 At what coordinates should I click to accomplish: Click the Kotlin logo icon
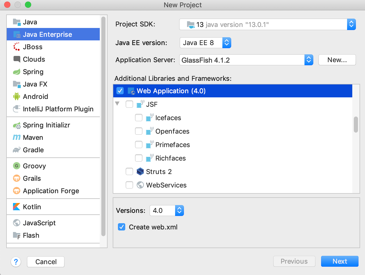[x=17, y=207]
